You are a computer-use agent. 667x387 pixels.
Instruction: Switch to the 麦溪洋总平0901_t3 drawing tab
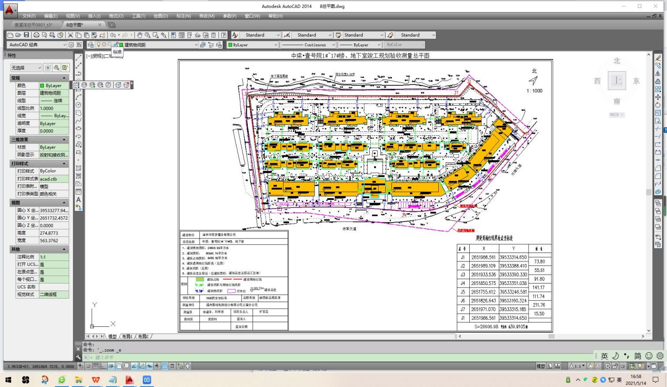pyautogui.click(x=33, y=25)
